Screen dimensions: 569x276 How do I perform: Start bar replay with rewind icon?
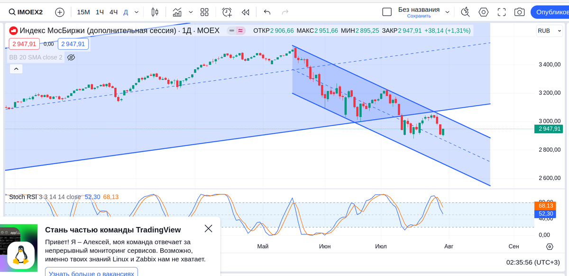pos(245,12)
